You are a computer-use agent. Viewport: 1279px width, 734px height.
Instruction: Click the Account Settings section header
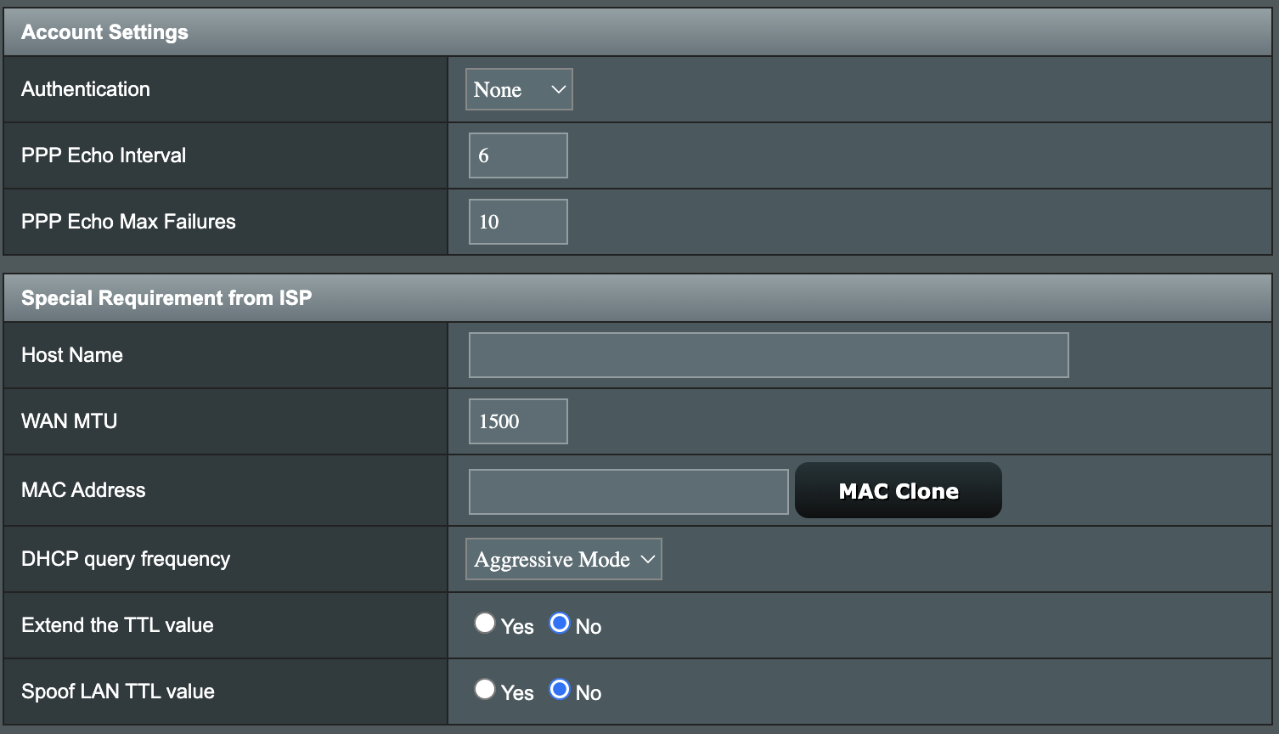[104, 32]
